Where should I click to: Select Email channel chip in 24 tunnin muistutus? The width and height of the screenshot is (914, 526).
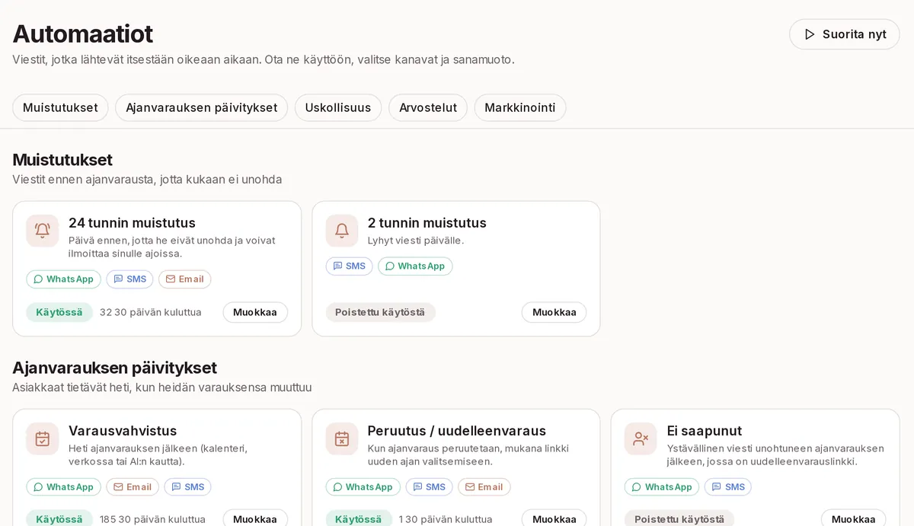[184, 279]
